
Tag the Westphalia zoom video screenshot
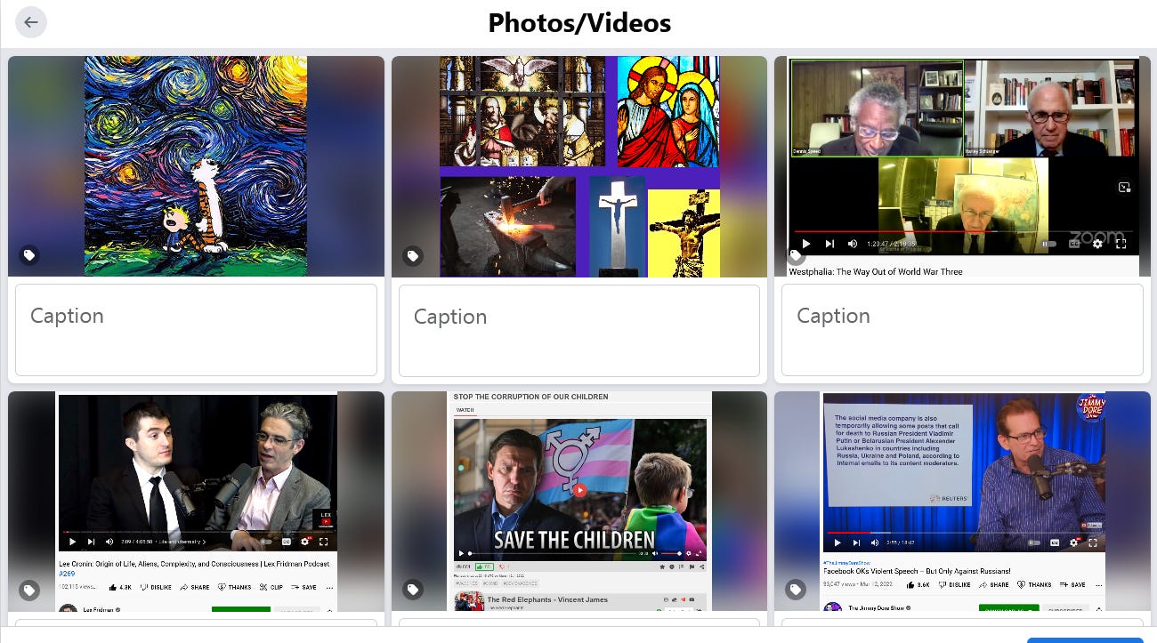click(796, 255)
